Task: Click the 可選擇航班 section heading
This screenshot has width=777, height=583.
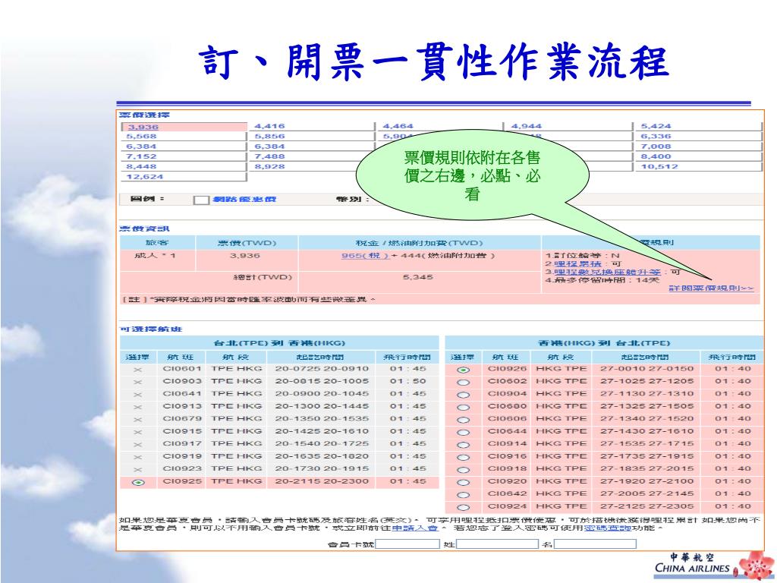Action: point(151,329)
